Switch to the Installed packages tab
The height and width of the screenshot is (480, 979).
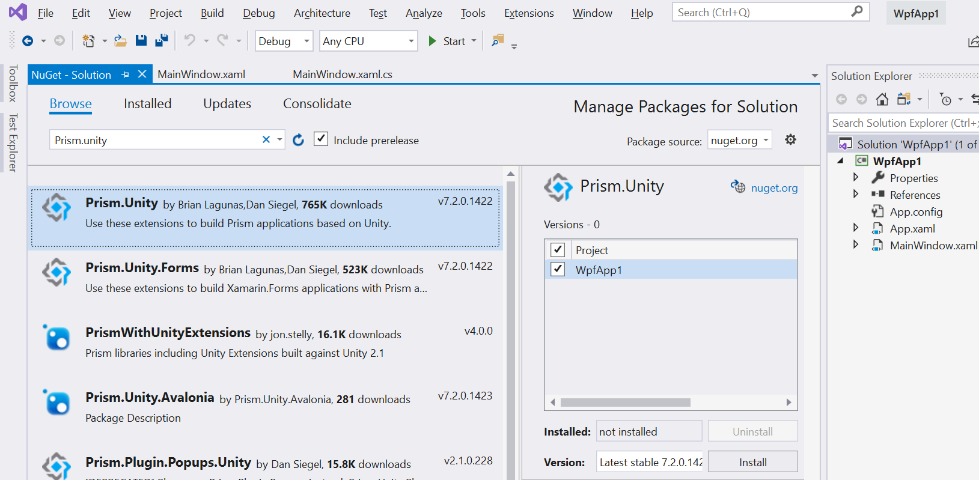[147, 103]
